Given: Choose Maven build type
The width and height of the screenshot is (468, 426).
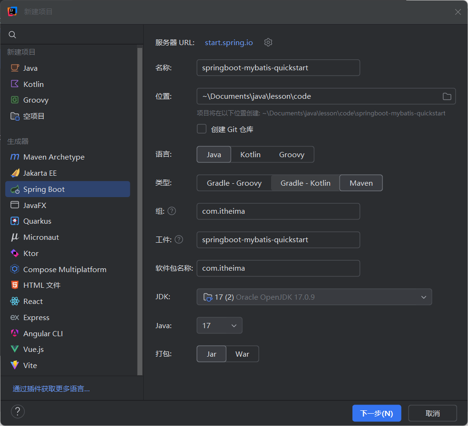Looking at the screenshot, I should click(x=361, y=183).
